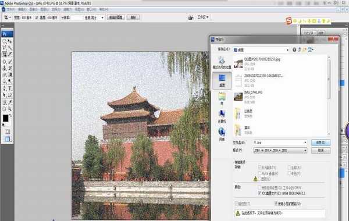This screenshot has width=349, height=221.
Task: Toggle the thumbnail checkbox at bottom-left of dialog
Action: [236, 204]
